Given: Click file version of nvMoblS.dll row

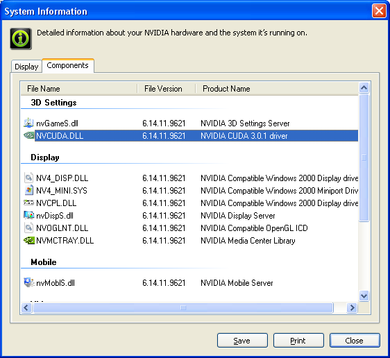Looking at the screenshot, I should click(164, 283).
